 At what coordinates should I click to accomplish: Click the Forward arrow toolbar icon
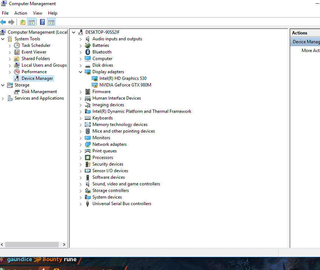[x=11, y=22]
